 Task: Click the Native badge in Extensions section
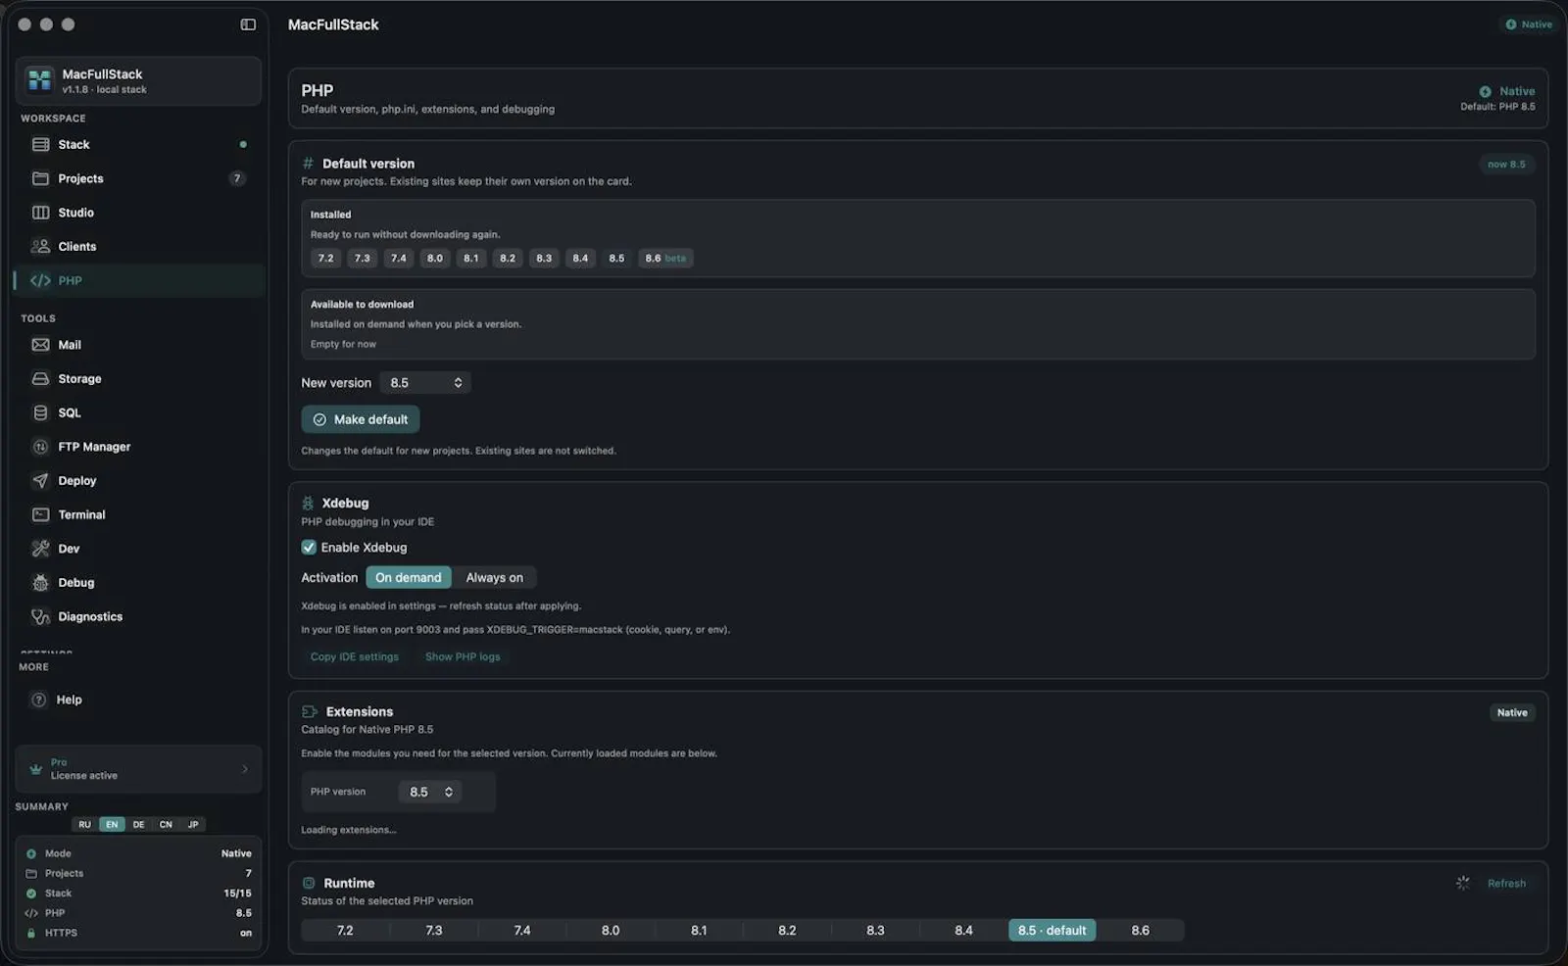(x=1512, y=712)
